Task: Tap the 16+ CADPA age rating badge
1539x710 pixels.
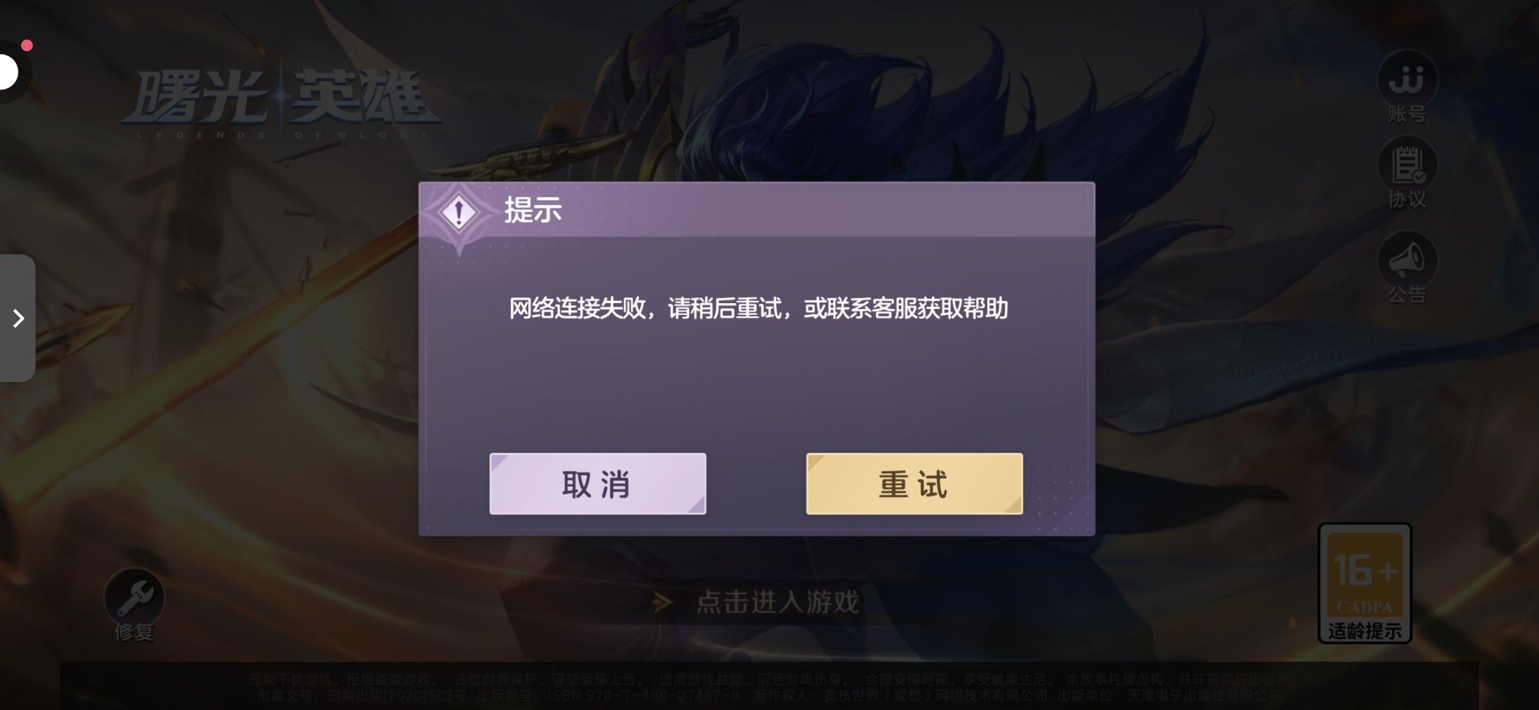Action: coord(1365,572)
